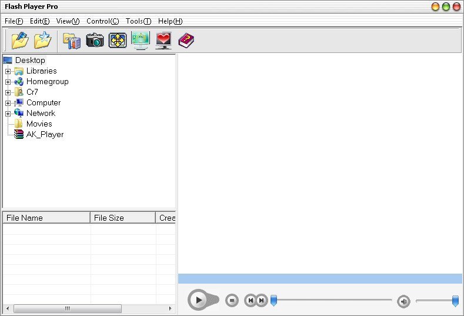Play the flash movie
464x316 pixels.
(x=199, y=300)
